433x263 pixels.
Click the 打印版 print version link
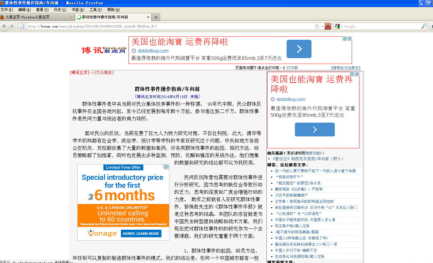point(292,68)
